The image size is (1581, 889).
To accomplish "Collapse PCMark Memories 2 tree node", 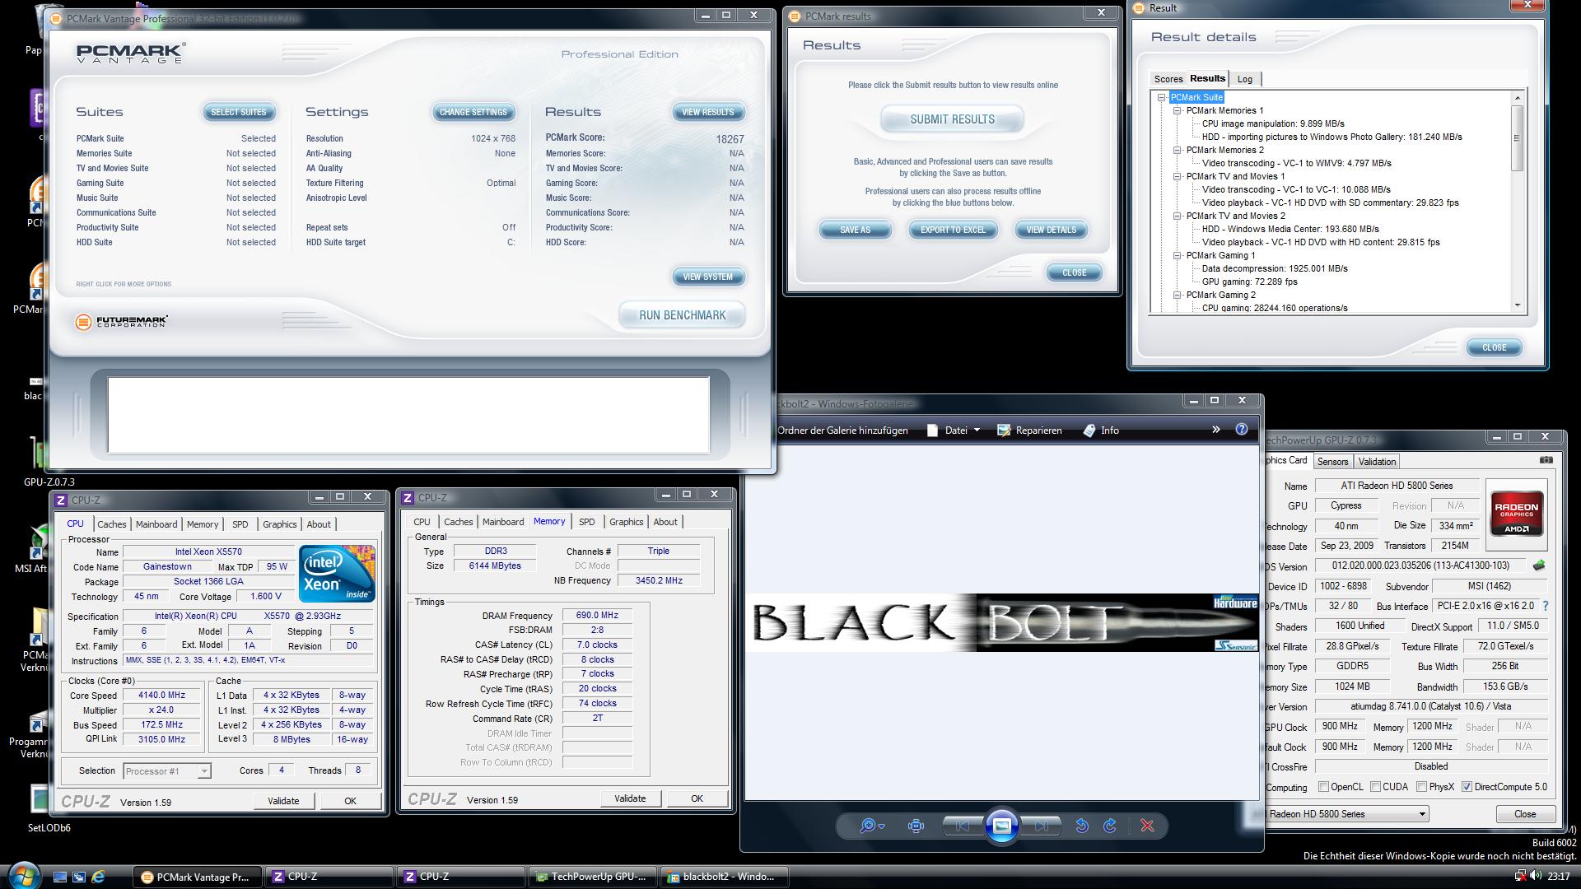I will [1178, 150].
